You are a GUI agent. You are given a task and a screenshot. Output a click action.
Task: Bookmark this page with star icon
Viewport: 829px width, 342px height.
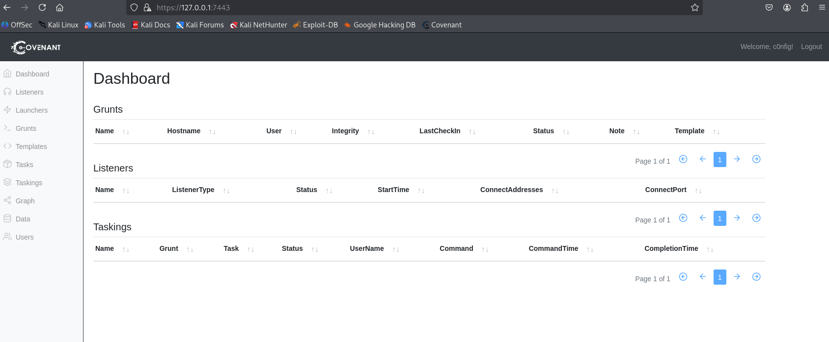tap(694, 7)
